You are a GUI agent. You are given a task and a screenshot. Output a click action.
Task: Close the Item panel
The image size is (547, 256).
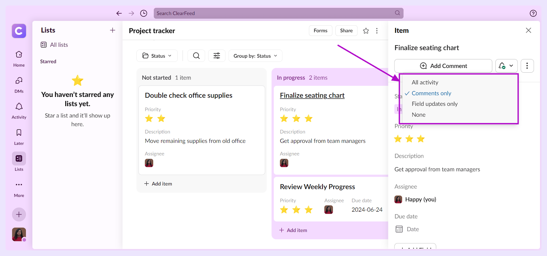click(x=528, y=30)
